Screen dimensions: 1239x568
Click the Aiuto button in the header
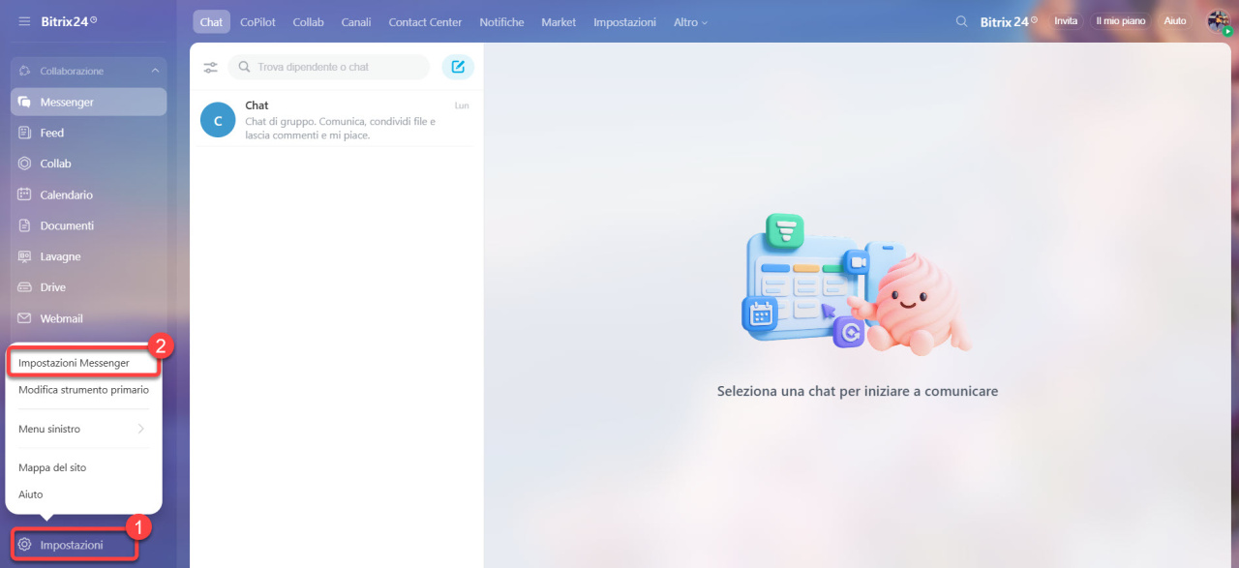coord(1175,21)
